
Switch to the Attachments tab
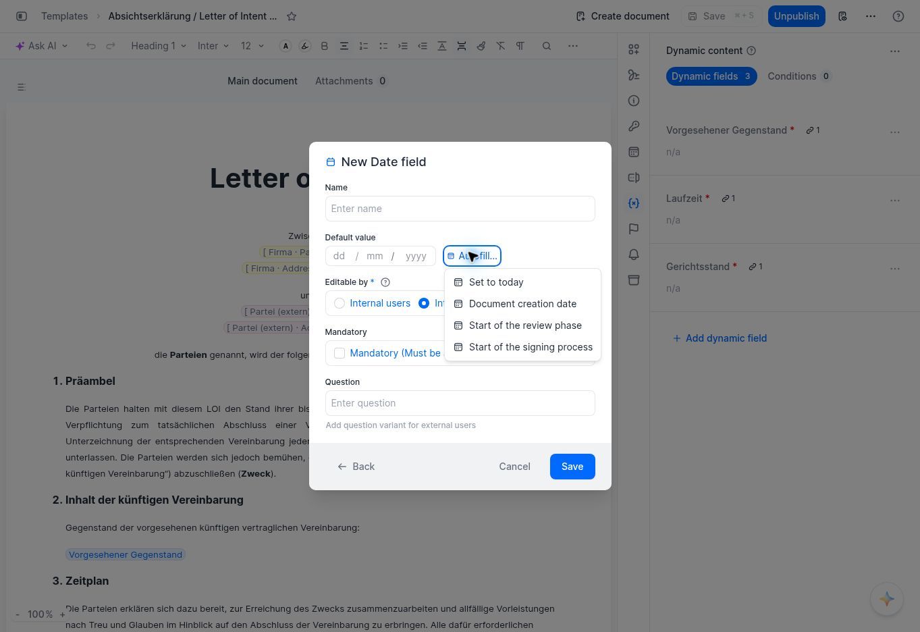[x=350, y=81]
